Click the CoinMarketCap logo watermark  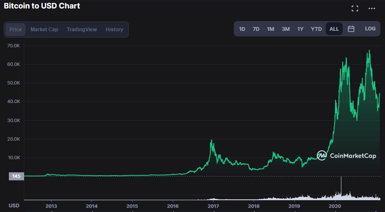tap(346, 156)
